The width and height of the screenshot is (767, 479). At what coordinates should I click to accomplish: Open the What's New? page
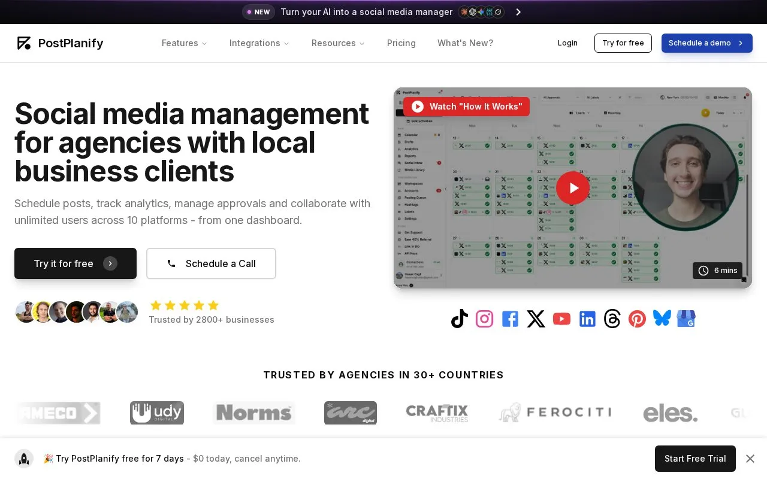coord(466,43)
